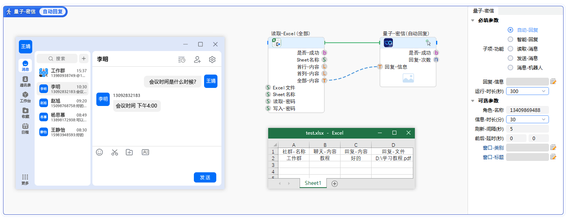The height and width of the screenshot is (219, 569).
Task: Click the 搜索 search field
Action: tap(57, 58)
